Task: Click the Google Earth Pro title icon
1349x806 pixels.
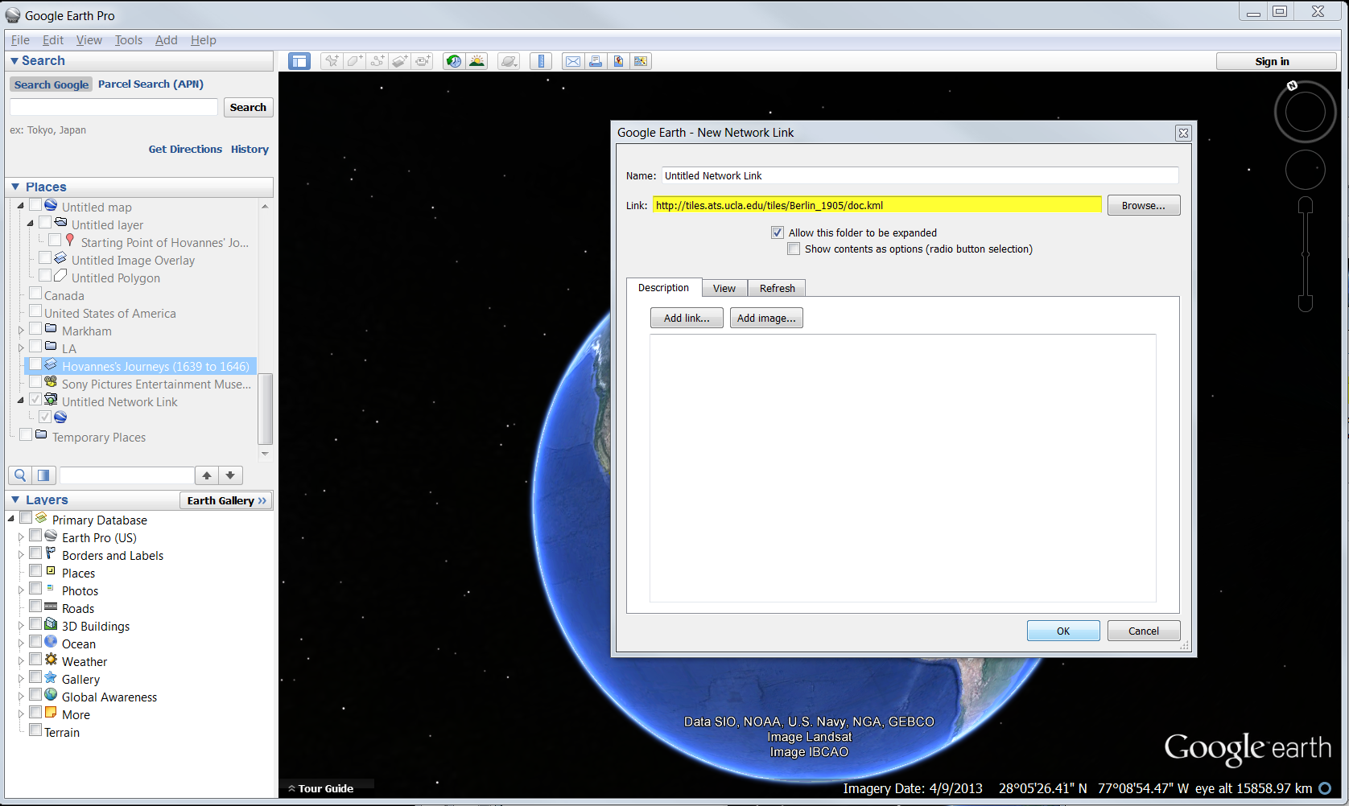Action: coord(13,15)
